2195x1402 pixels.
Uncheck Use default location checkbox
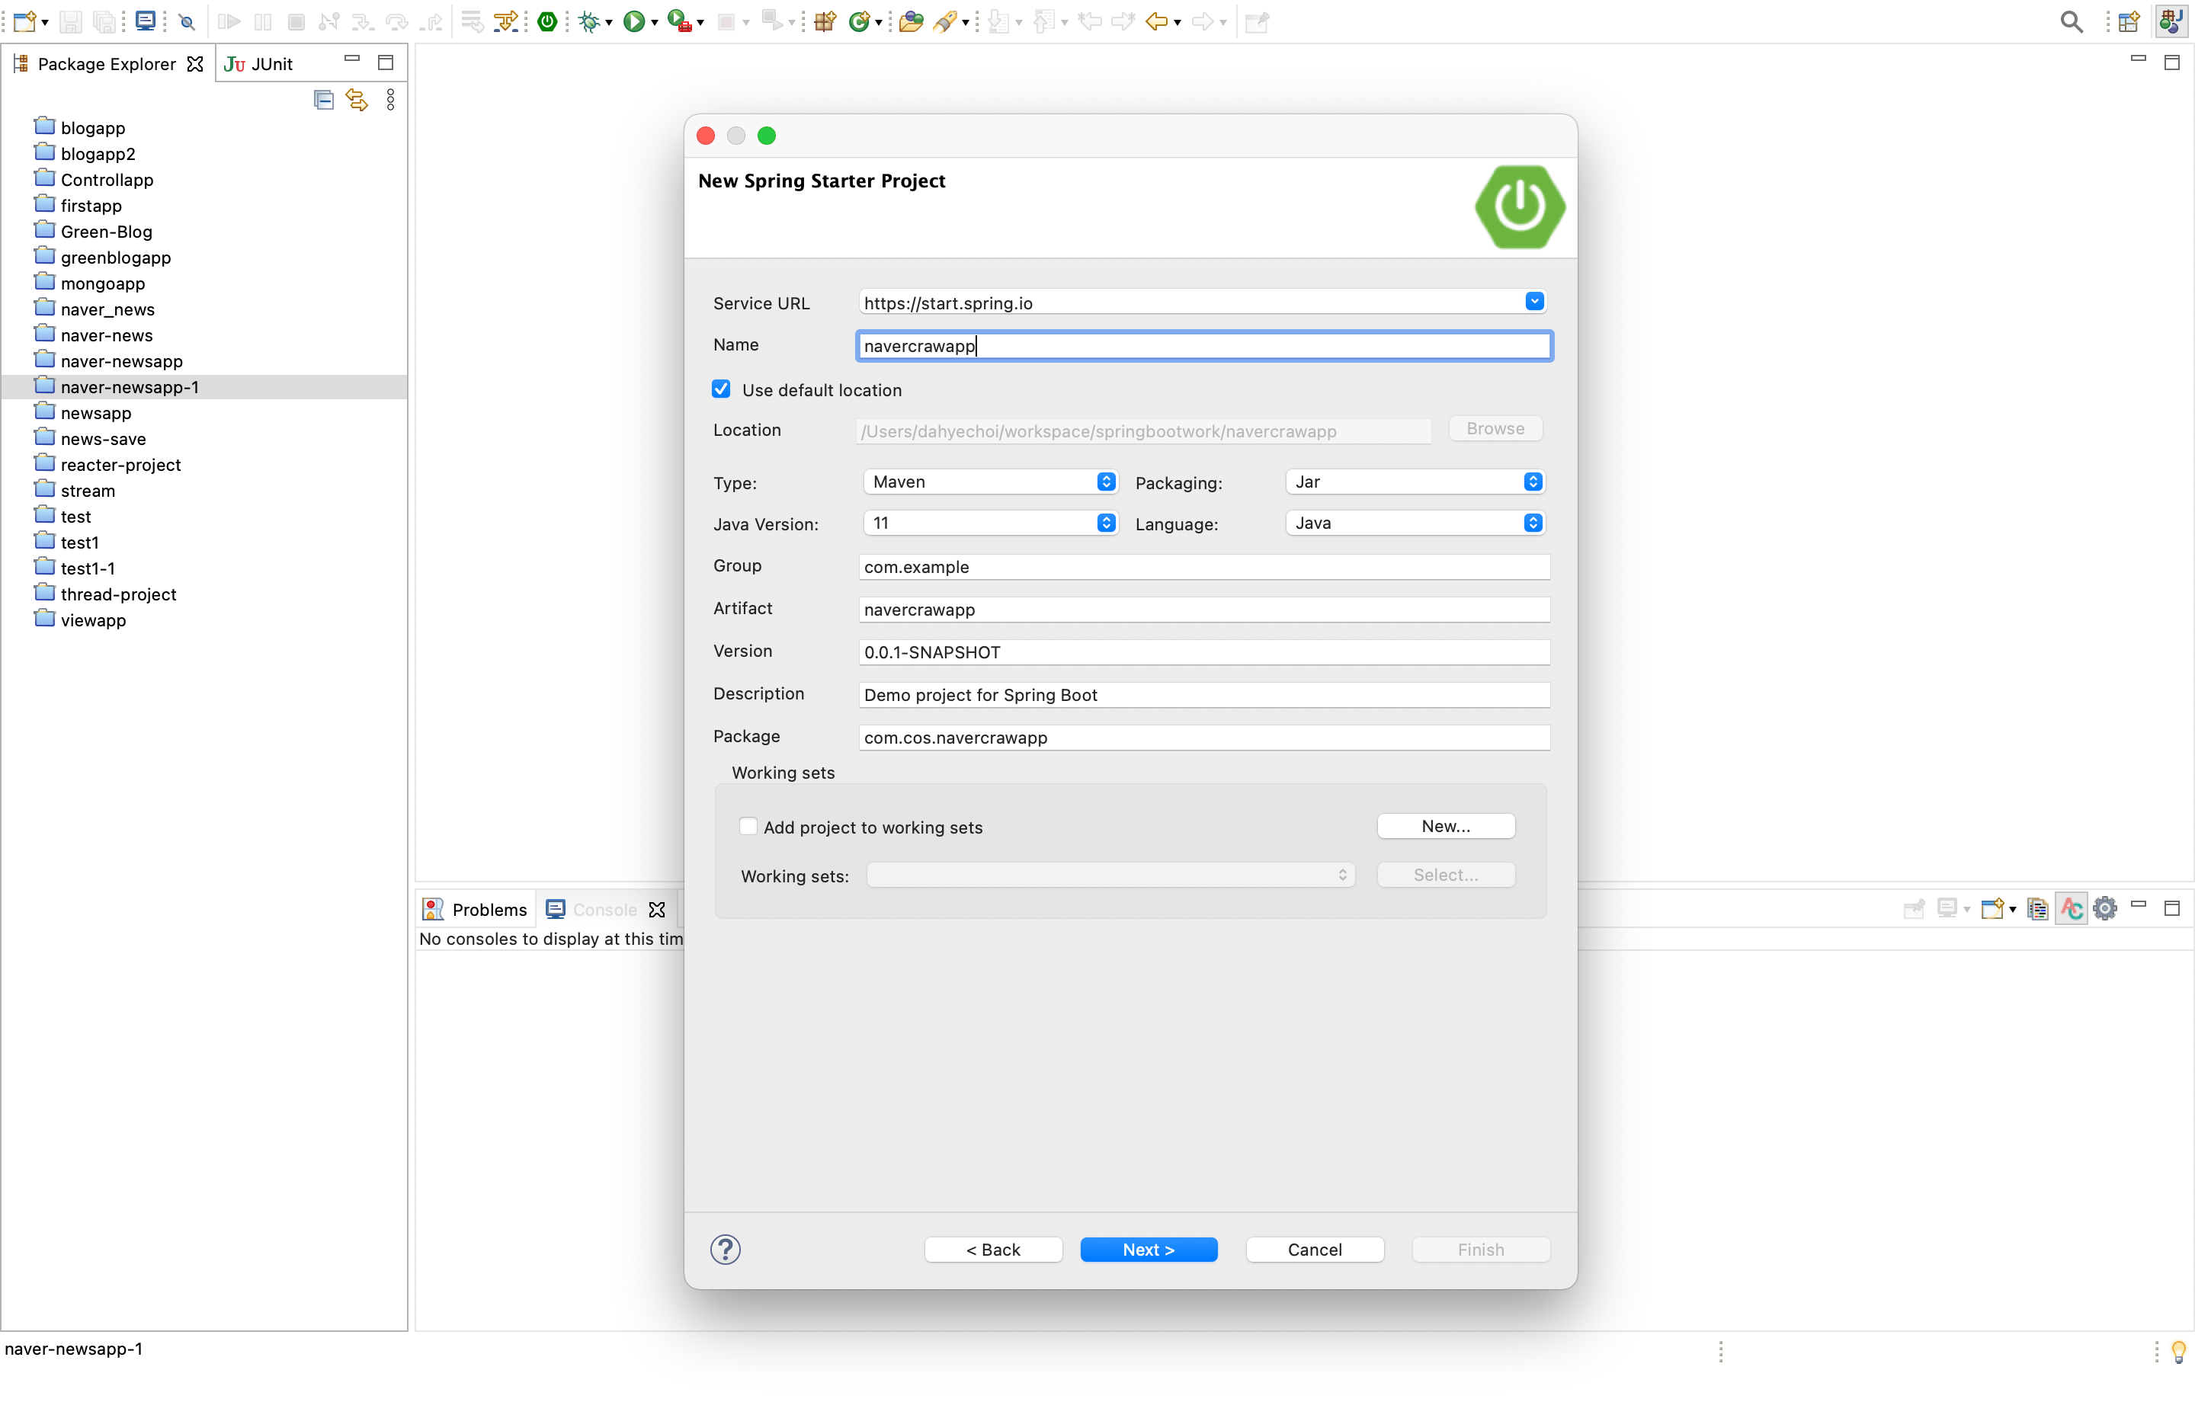click(721, 389)
